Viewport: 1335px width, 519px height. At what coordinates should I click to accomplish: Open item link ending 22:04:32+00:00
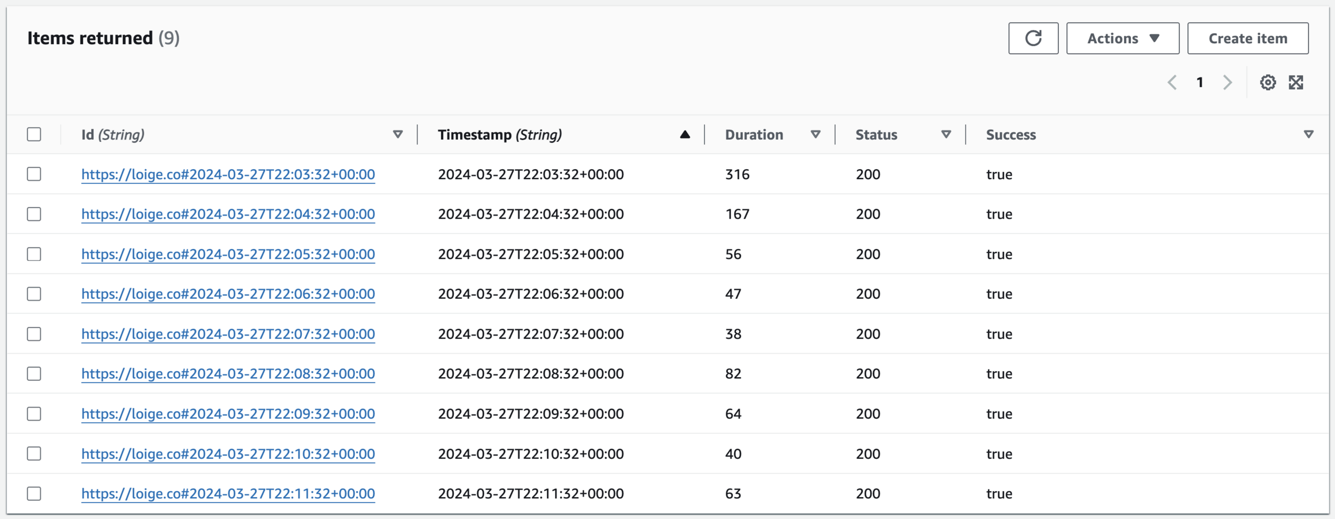point(228,214)
